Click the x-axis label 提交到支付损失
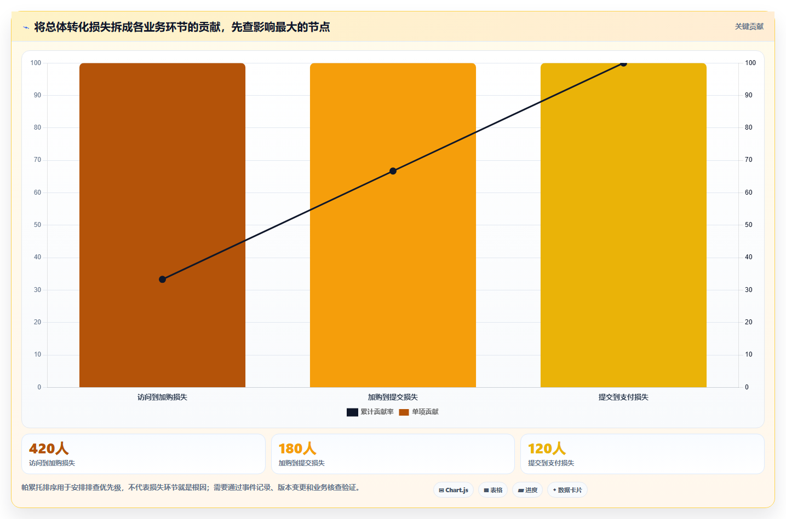The image size is (786, 519). coord(623,397)
